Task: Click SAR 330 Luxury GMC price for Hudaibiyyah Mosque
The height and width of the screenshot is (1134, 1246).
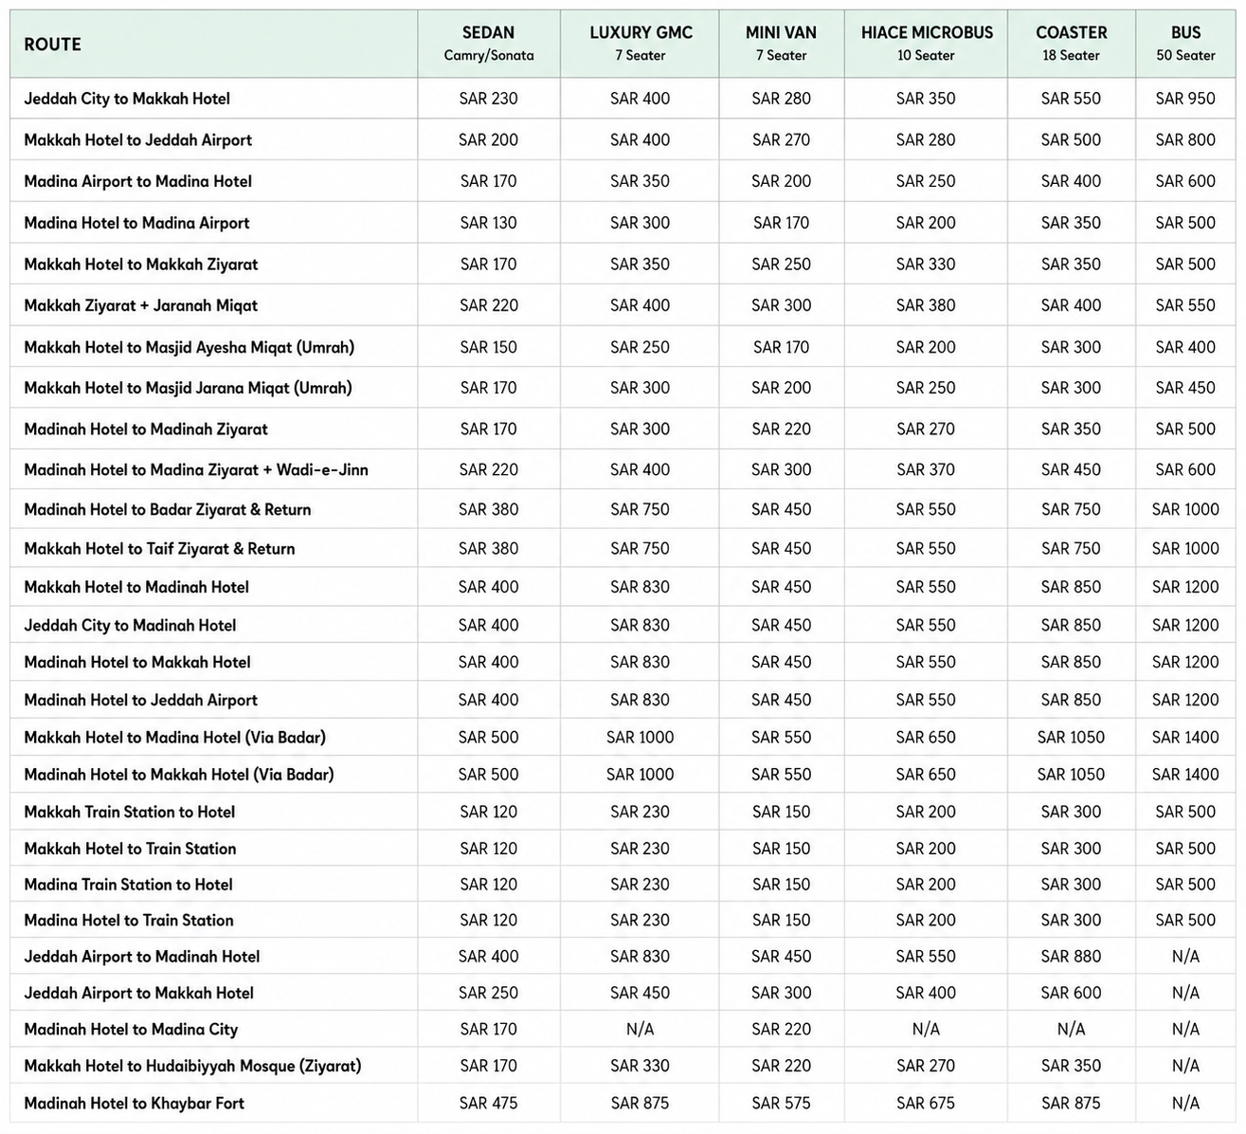Action: point(641,1066)
